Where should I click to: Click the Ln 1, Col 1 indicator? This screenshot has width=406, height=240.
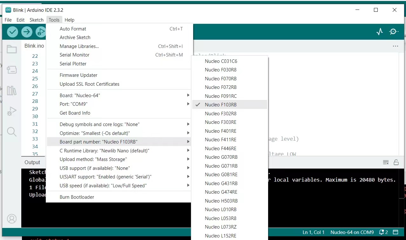pyautogui.click(x=314, y=232)
